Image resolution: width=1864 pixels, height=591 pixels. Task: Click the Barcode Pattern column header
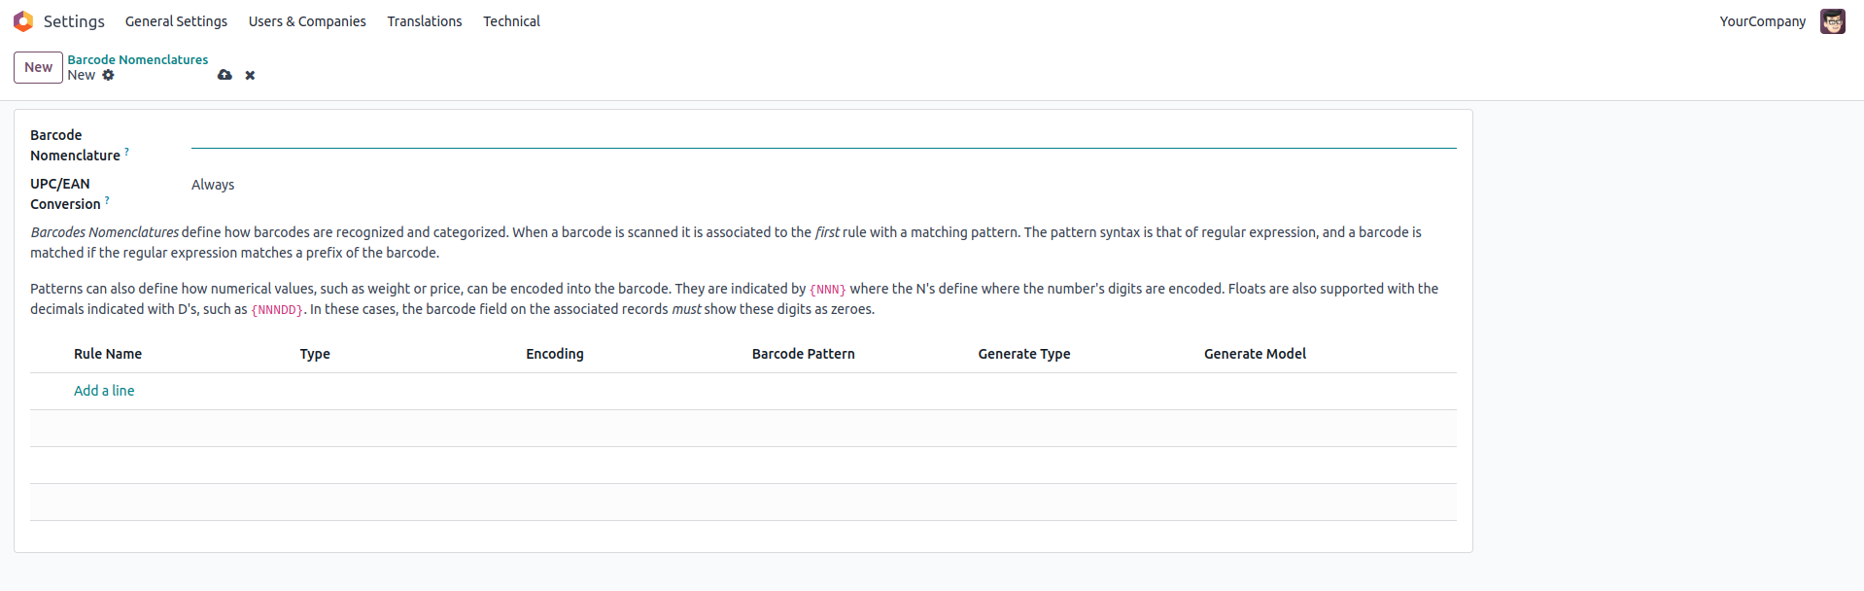click(x=803, y=354)
